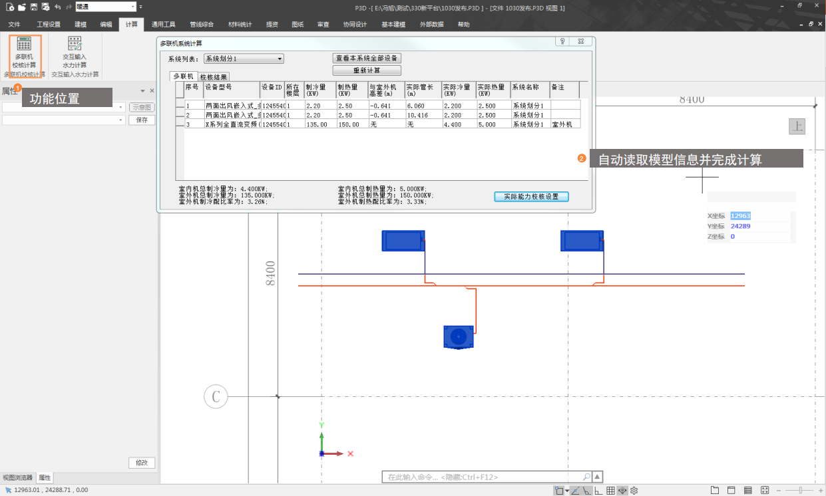Toggle grid display in the status bar
This screenshot has height=496, width=826.
(610, 491)
